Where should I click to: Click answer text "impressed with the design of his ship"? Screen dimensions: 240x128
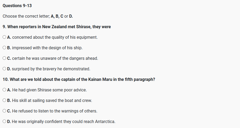click(x=47, y=48)
